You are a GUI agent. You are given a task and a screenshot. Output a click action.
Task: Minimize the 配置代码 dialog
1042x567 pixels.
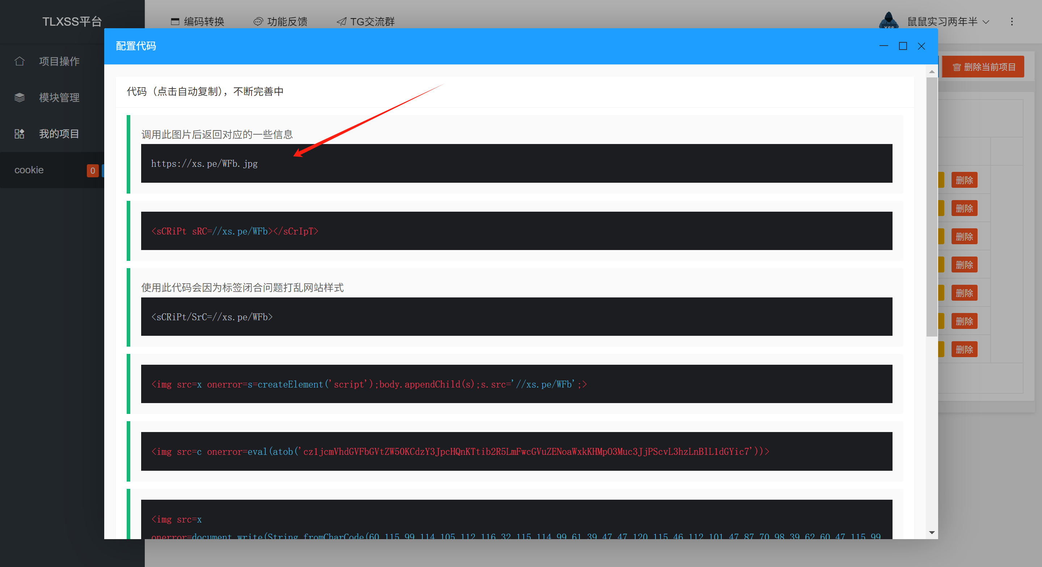click(883, 46)
